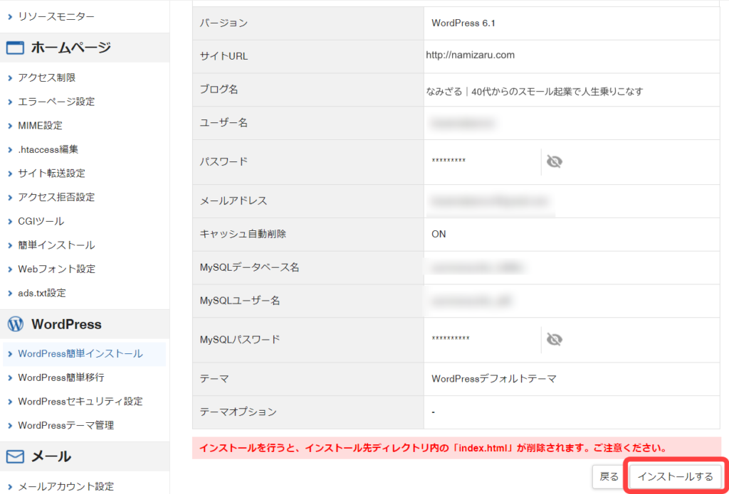Open CGIツール

(41, 222)
